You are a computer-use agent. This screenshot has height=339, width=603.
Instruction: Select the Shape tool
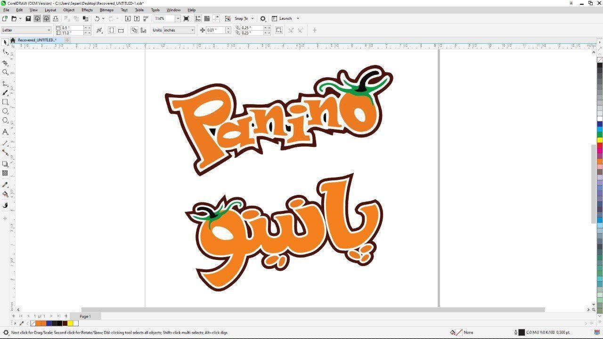point(5,52)
